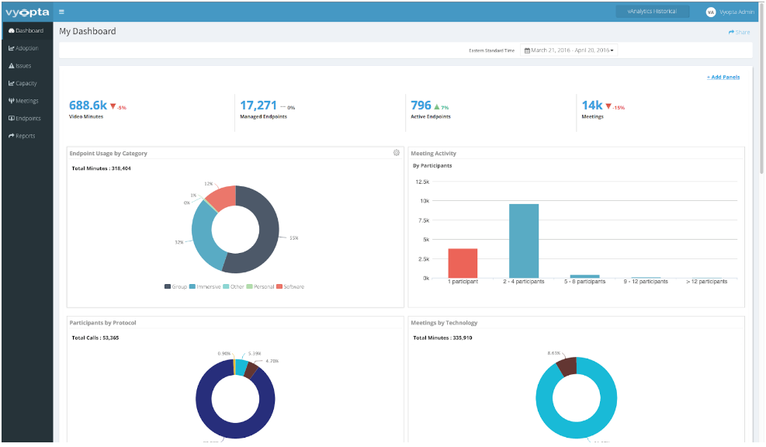The height and width of the screenshot is (447, 766).
Task: Click red down arrow beside 14k Meetings
Action: point(608,106)
